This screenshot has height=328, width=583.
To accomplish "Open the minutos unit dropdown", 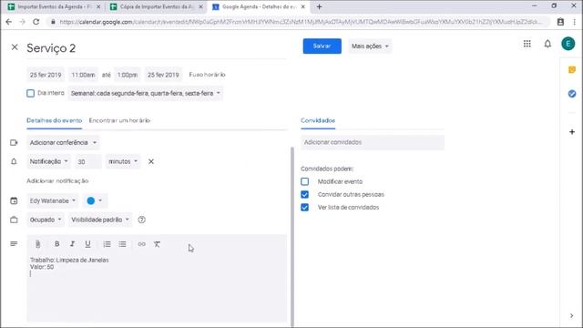I will click(123, 161).
